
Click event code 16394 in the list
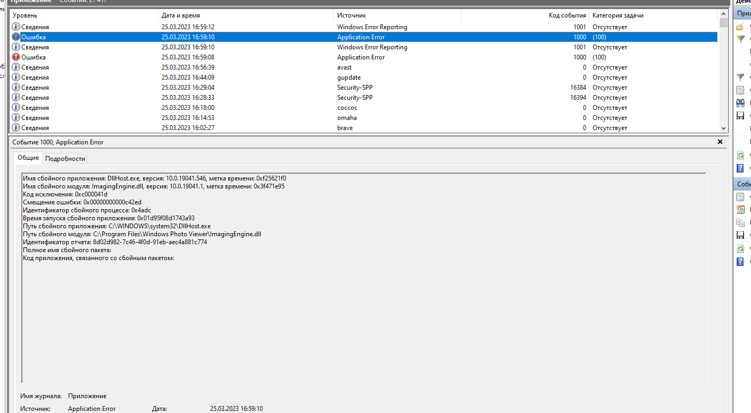pos(578,98)
